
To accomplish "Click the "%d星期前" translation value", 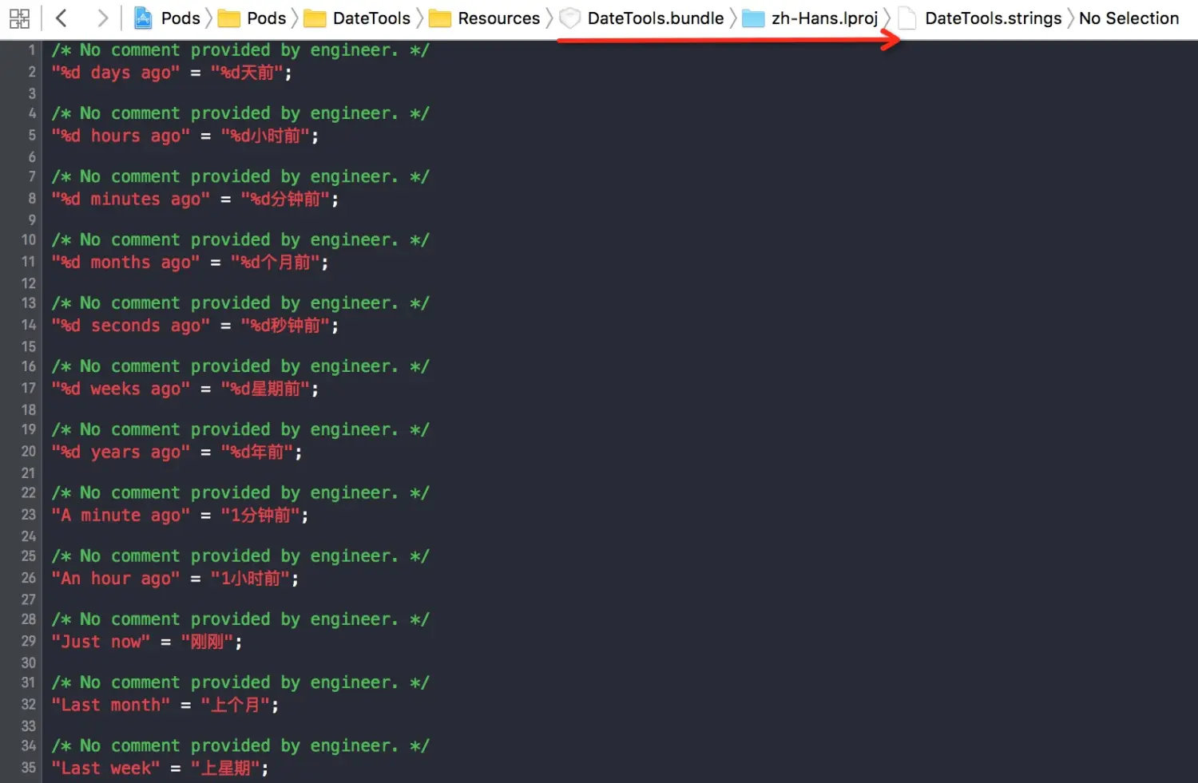I will click(266, 389).
